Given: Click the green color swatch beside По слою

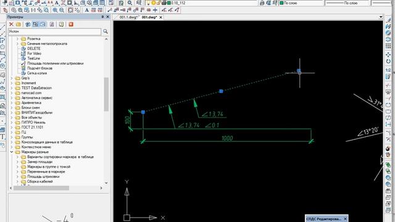Looking at the screenshot, I should click(281, 3).
